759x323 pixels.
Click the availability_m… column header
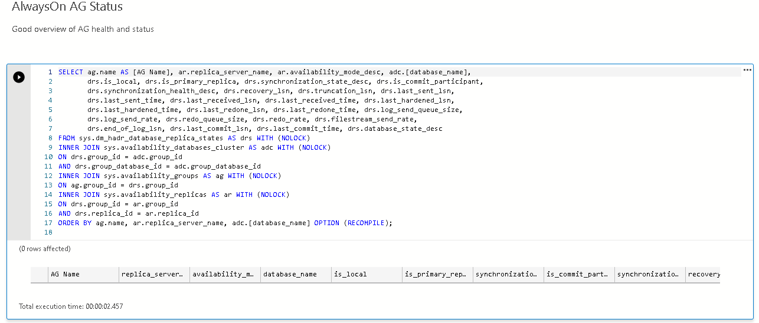click(225, 274)
